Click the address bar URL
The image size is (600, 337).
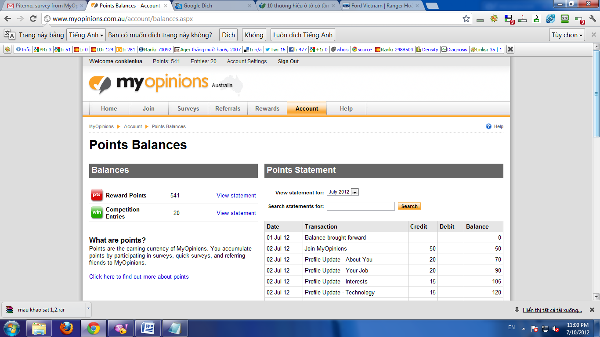tap(123, 19)
